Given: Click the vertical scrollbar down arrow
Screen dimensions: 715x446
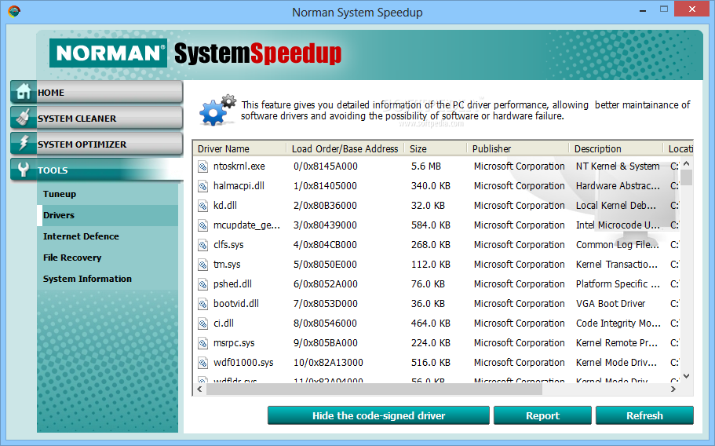Looking at the screenshot, I should coord(687,376).
